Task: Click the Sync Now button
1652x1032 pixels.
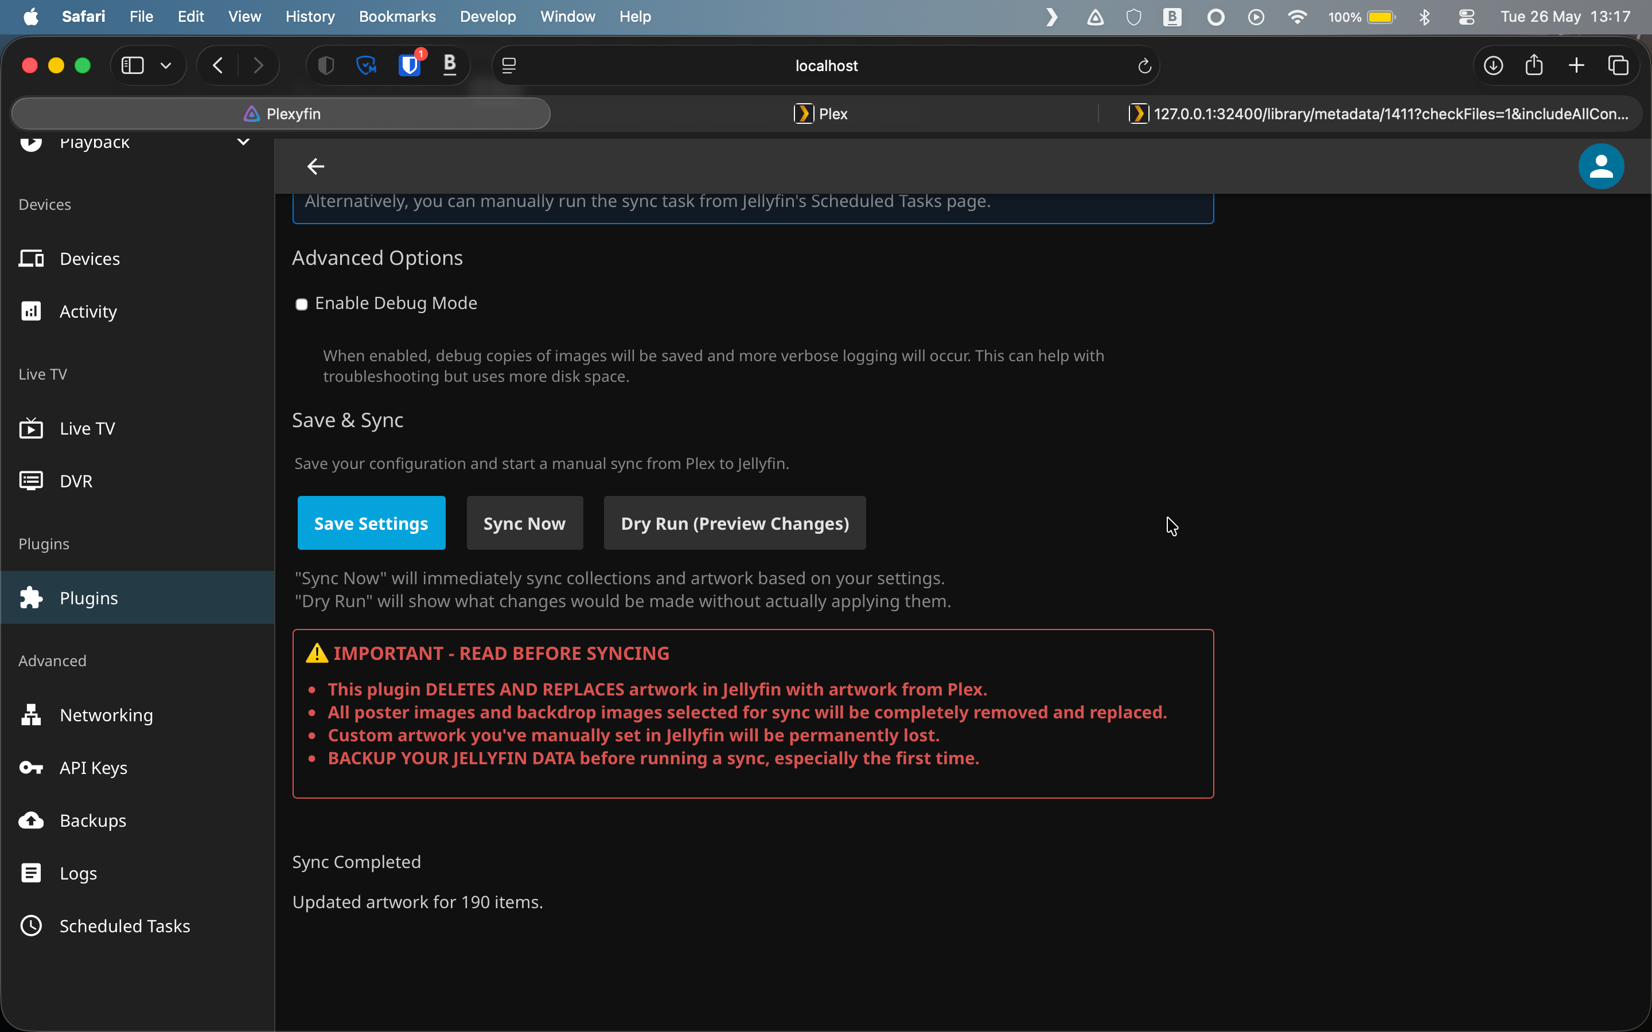Action: 524,523
